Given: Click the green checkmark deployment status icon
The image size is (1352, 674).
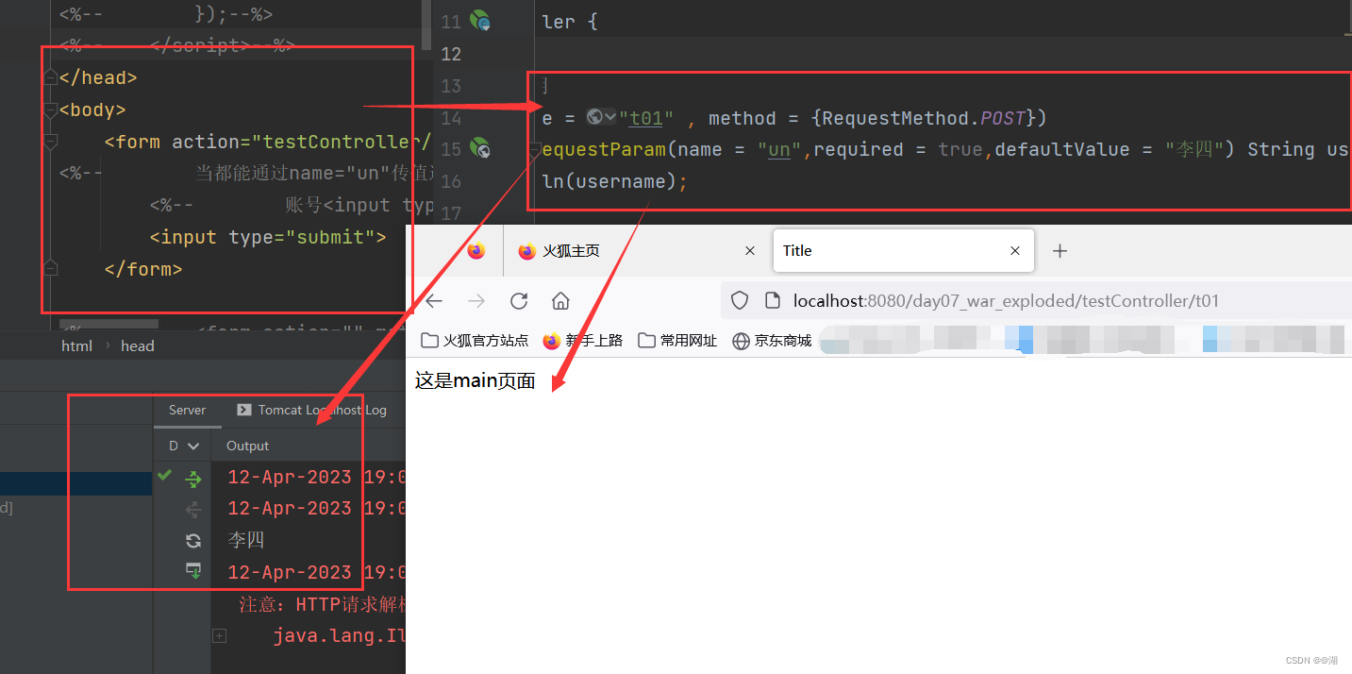Looking at the screenshot, I should pyautogui.click(x=165, y=476).
